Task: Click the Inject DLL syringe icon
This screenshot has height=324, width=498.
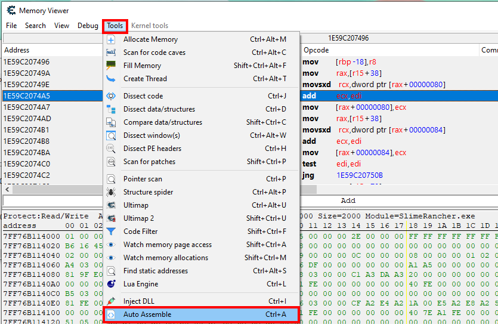Action: tap(111, 301)
